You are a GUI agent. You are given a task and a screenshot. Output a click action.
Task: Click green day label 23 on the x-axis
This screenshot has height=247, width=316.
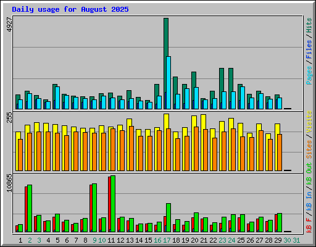coord(222,240)
